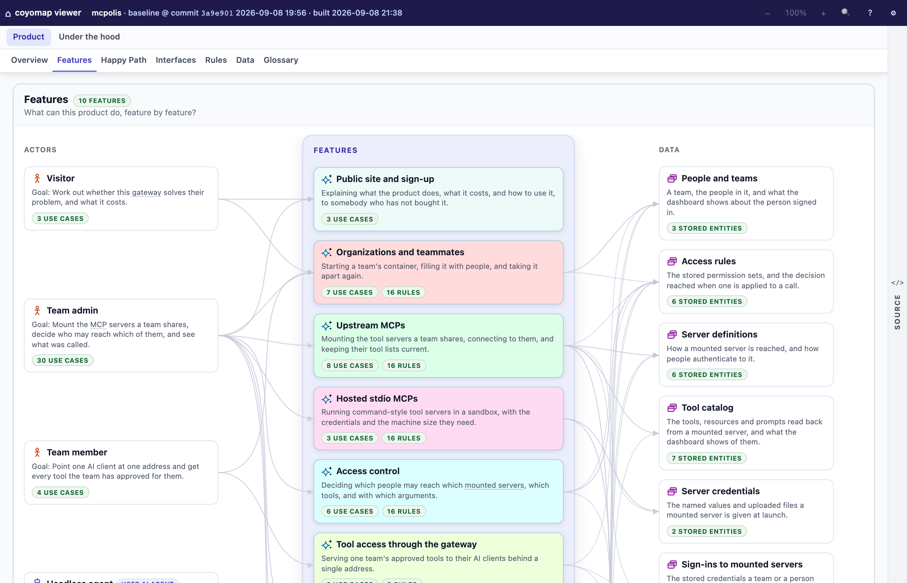This screenshot has height=583, width=907.
Task: Click the commit hash 3a9e901
Action: click(x=217, y=13)
